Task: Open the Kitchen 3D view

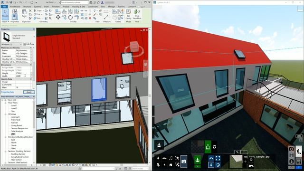Action: 15,123
